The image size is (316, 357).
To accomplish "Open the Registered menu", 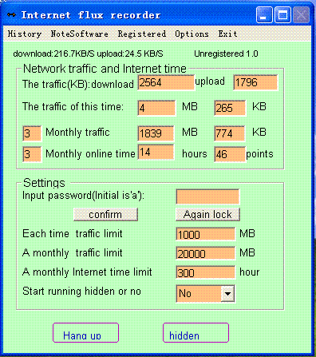I will coord(142,34).
